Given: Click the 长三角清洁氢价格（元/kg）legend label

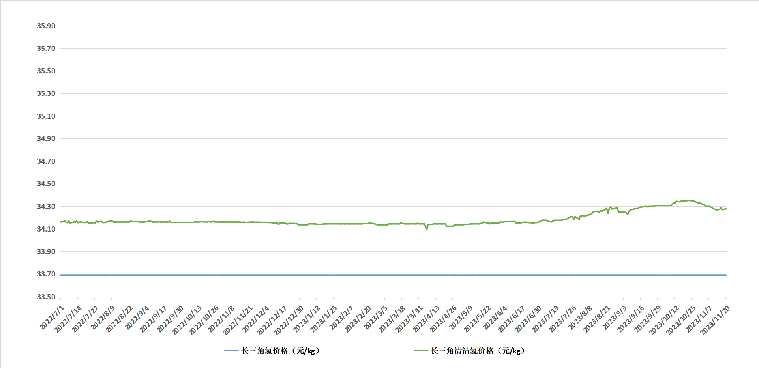Looking at the screenshot, I should pyautogui.click(x=478, y=351).
